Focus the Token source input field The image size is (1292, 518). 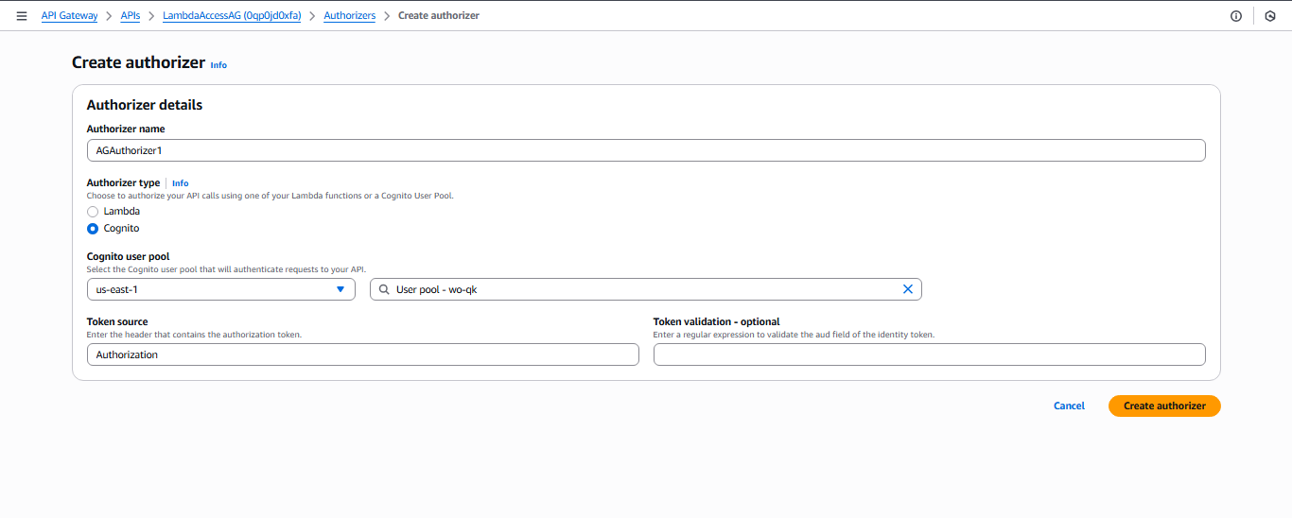pyautogui.click(x=362, y=354)
